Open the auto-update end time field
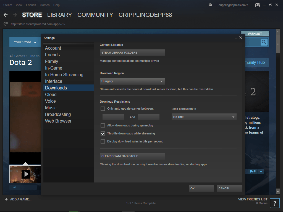283x212 pixels. [x=148, y=117]
